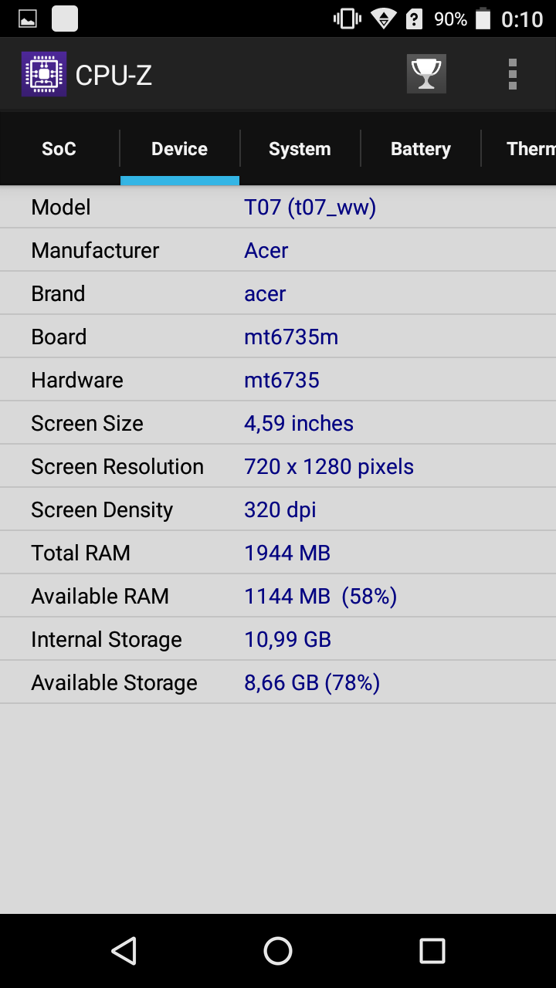Open the three-dot overflow menu
This screenshot has height=988, width=556.
513,74
